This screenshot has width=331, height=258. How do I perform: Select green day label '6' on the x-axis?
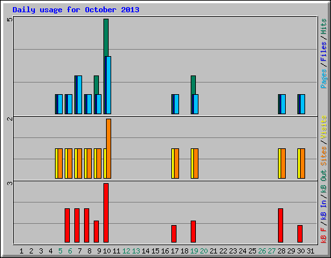click(70, 251)
